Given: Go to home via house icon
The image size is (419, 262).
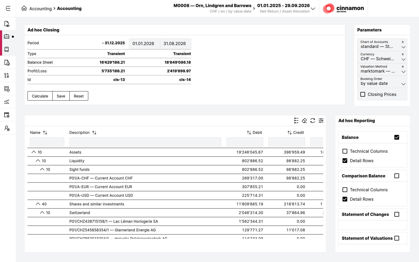Looking at the screenshot, I should 24,8.
